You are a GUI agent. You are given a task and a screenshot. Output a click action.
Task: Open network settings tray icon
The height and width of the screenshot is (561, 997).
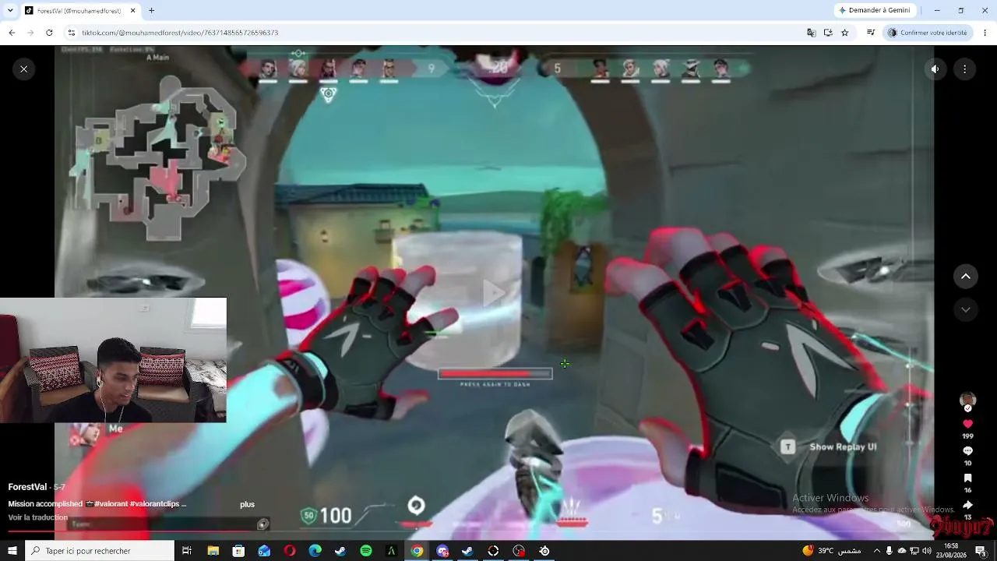pyautogui.click(x=914, y=551)
